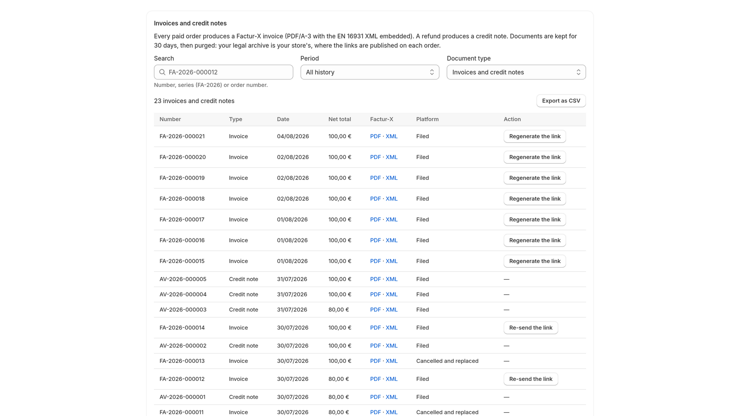Viewport: 740px width, 416px height.
Task: Select the FA-2026-000013 number cell
Action: tap(182, 361)
